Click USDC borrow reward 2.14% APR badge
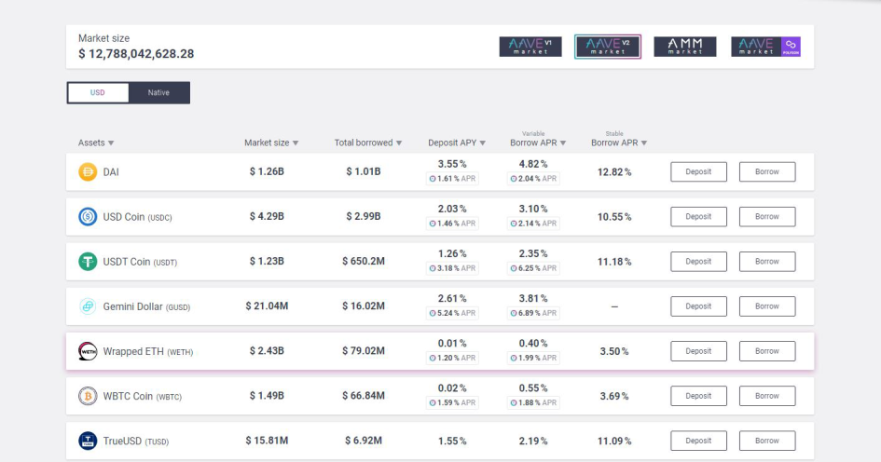 coord(533,224)
